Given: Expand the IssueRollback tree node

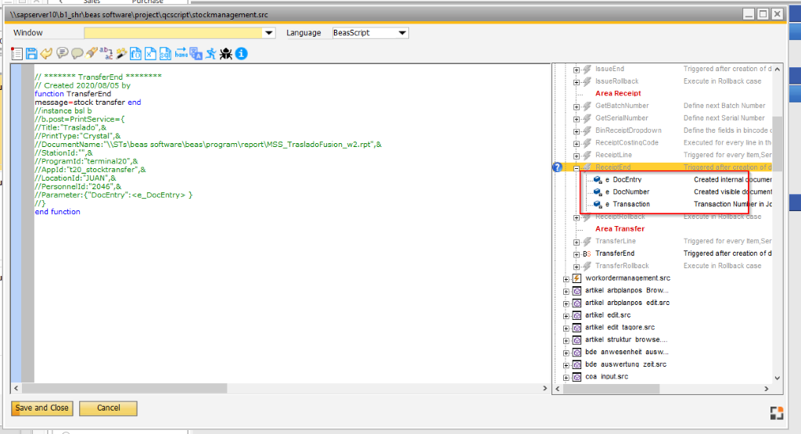Looking at the screenshot, I should (577, 81).
